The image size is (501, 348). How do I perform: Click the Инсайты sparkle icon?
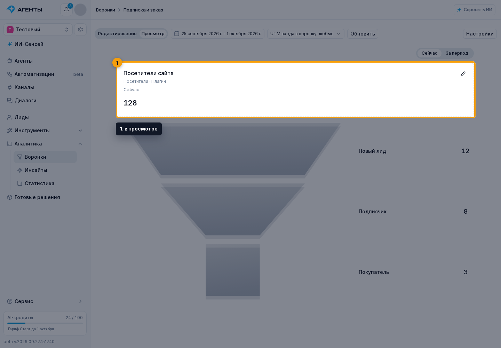coord(20,170)
